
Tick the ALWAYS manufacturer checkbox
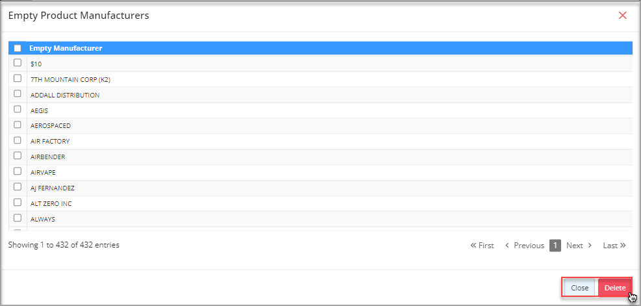pyautogui.click(x=18, y=218)
